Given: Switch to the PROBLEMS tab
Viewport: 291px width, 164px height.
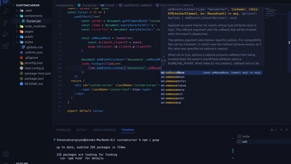Looking at the screenshot, I should click(x=64, y=130).
